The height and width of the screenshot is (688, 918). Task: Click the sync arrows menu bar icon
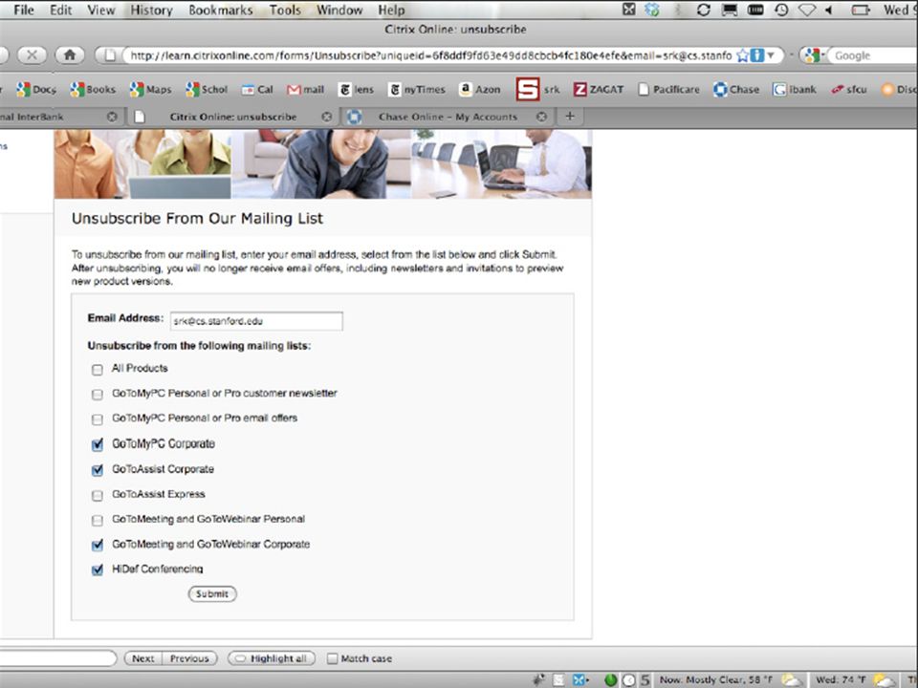coord(703,10)
